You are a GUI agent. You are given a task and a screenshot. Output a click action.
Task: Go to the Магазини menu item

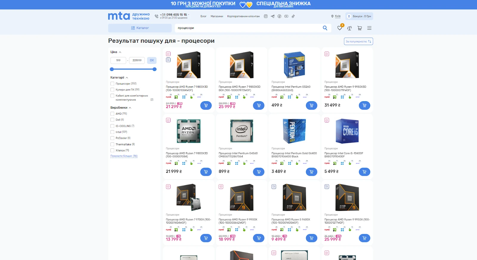coord(217,16)
